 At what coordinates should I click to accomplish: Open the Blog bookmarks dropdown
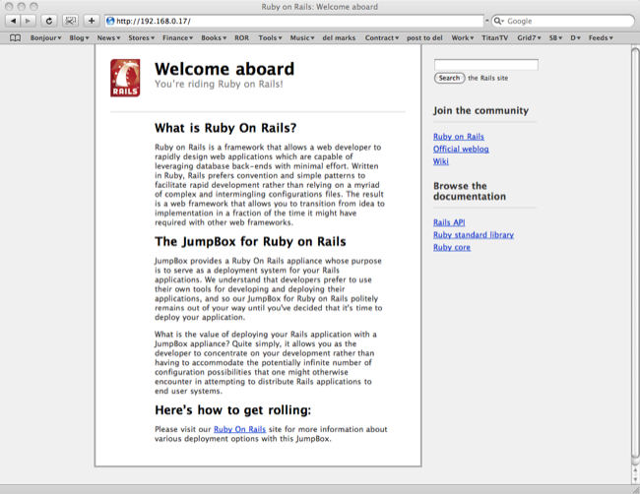click(x=79, y=38)
